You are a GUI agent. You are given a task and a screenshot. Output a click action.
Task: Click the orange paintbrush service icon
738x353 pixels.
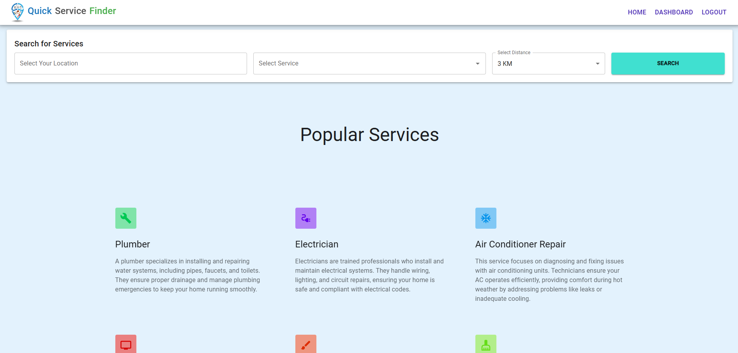click(x=305, y=344)
